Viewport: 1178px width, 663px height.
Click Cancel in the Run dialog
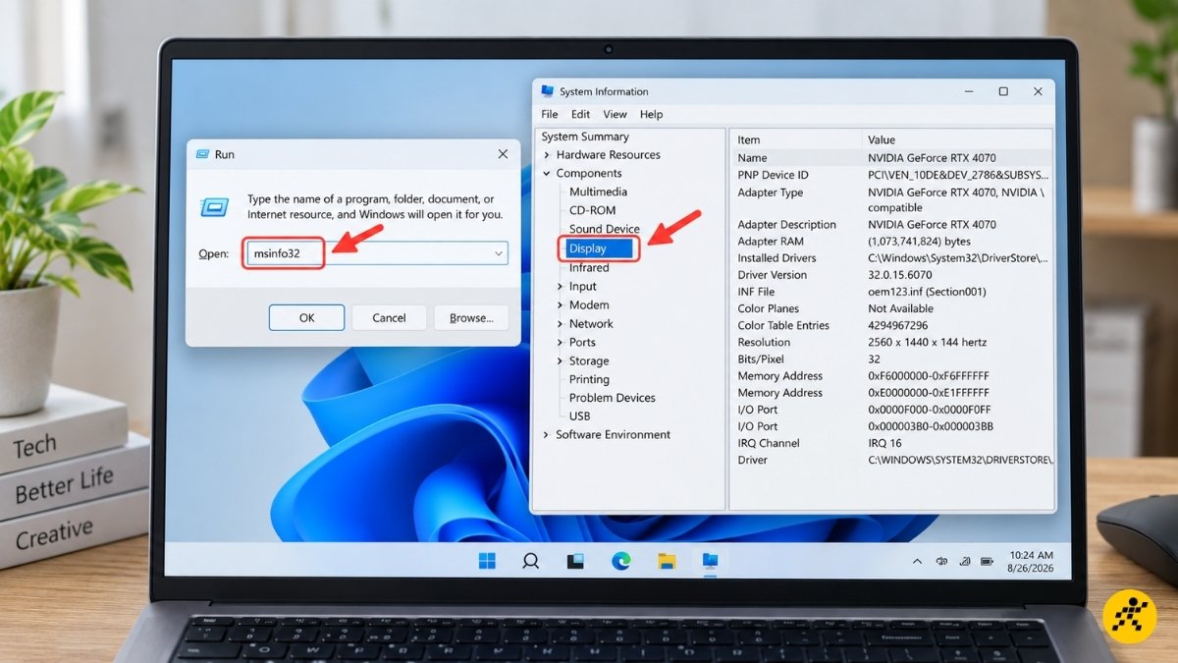pyautogui.click(x=389, y=317)
